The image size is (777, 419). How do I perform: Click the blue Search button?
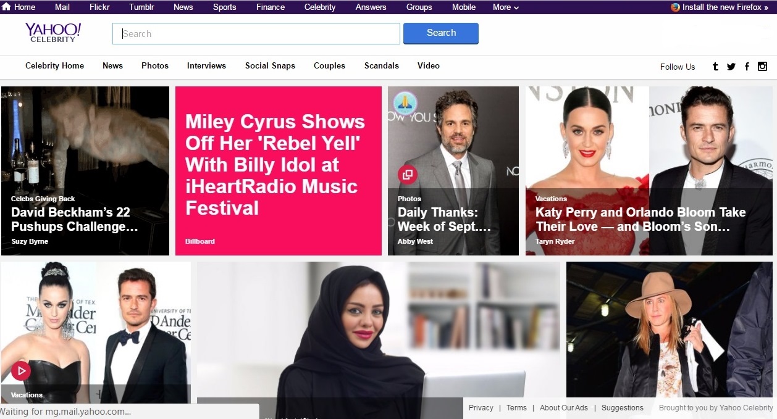(441, 33)
